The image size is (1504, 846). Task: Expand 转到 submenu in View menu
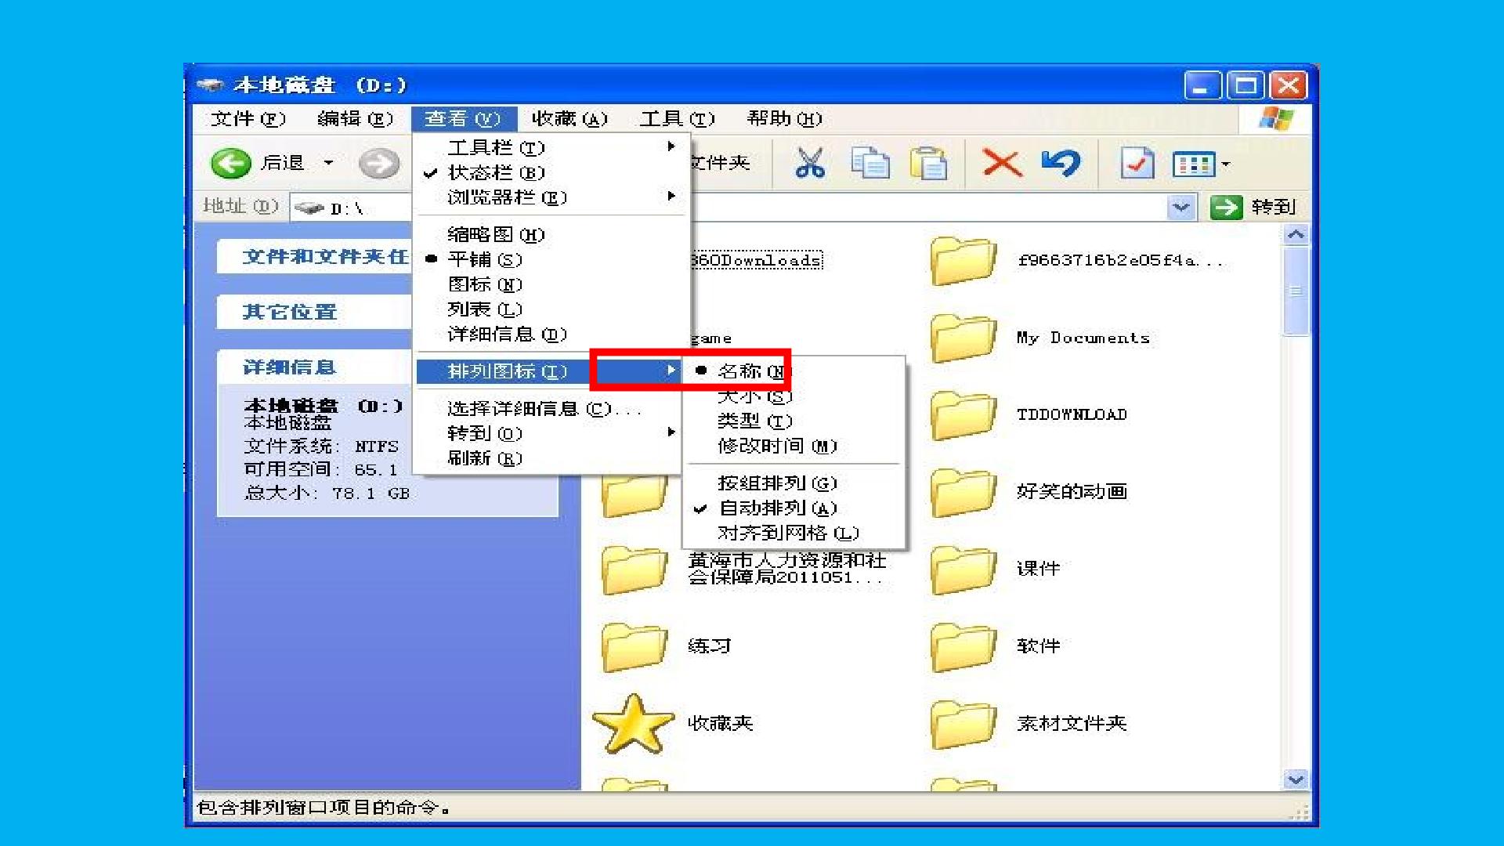click(x=549, y=433)
